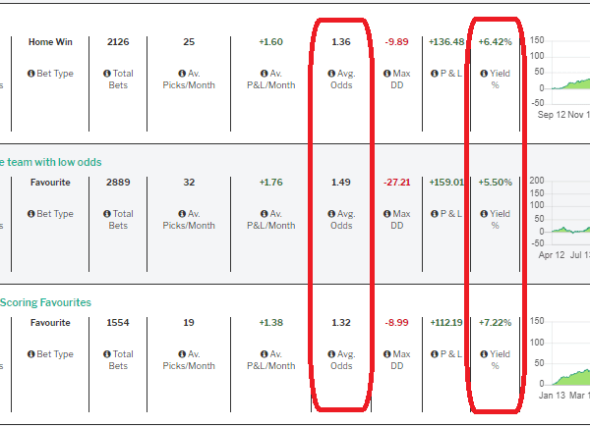This screenshot has width=590, height=426.
Task: Click the Home Win bet type label
Action: (x=50, y=42)
